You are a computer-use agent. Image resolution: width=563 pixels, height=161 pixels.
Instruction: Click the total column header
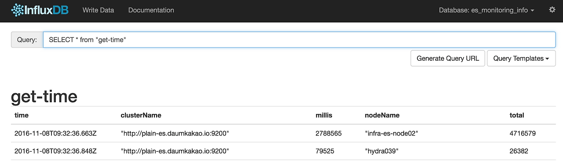[517, 115]
